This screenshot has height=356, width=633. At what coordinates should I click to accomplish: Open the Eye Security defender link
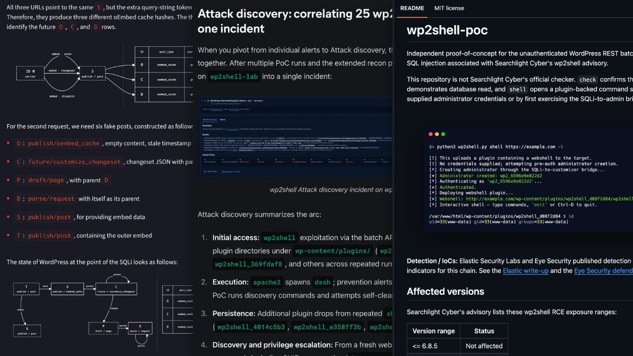603,270
